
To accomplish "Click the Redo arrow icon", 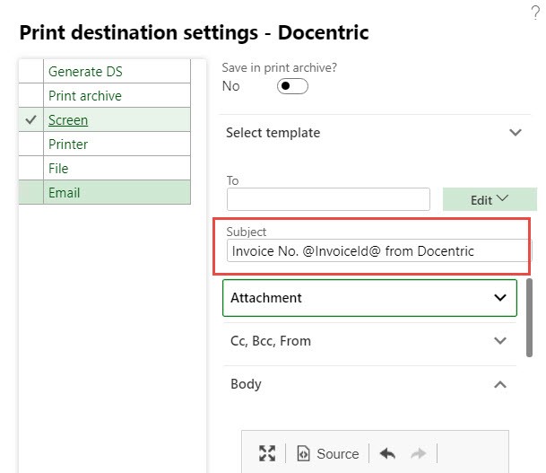I will tap(418, 453).
